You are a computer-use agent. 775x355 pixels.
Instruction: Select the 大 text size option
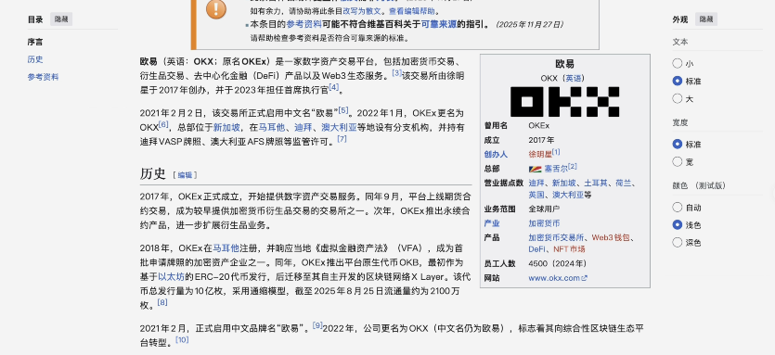coord(678,99)
